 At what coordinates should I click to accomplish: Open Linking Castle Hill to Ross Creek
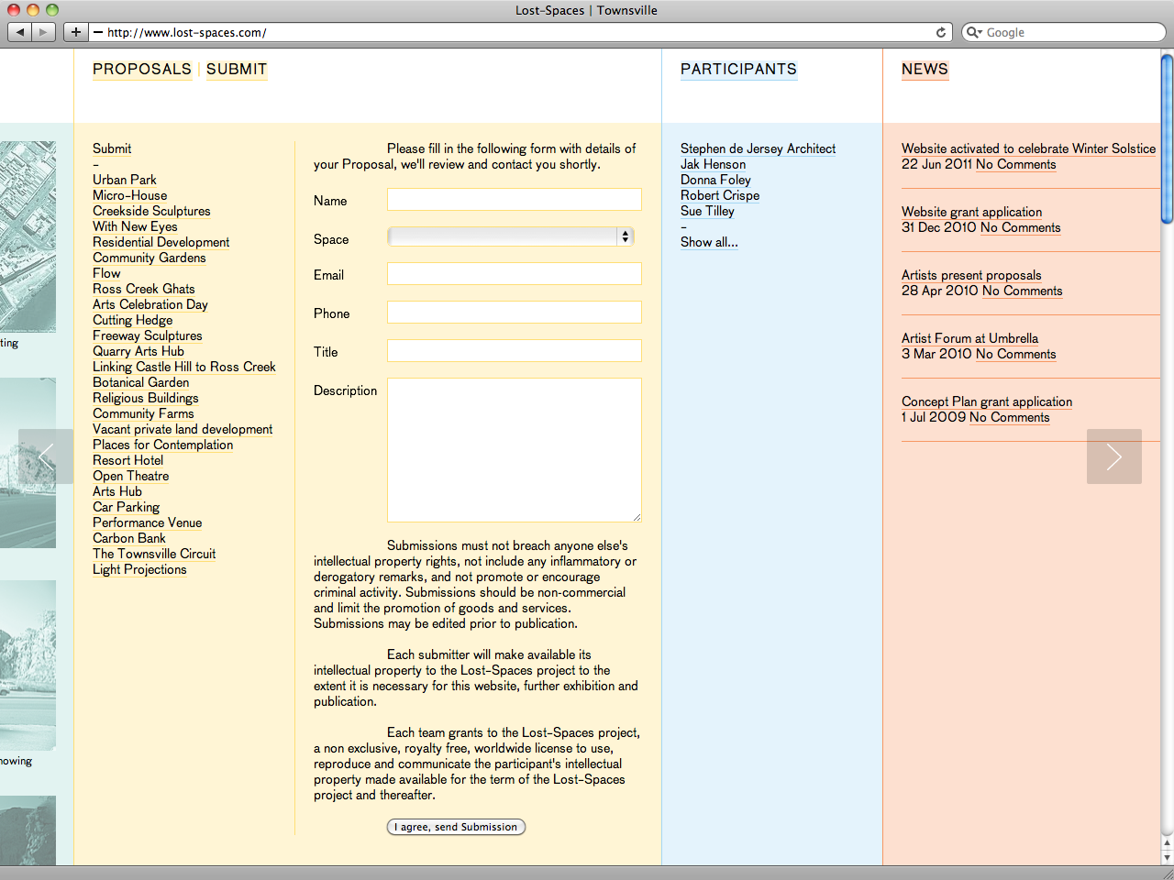184,367
